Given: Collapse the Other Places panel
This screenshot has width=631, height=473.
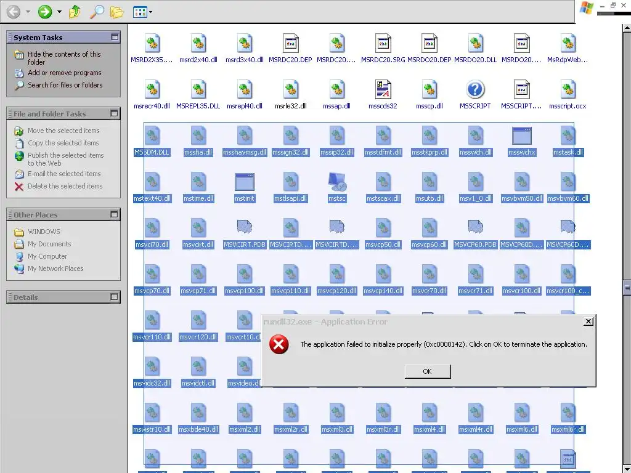Looking at the screenshot, I should click(x=114, y=214).
